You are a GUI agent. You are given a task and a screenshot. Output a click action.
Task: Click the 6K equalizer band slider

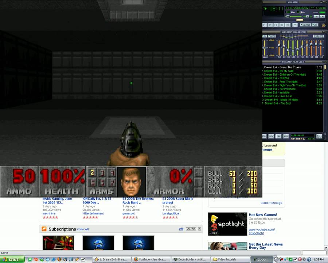(306, 48)
